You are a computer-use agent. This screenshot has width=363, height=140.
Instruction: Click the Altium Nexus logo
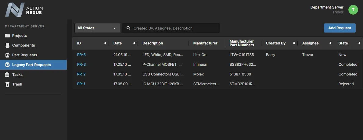click(24, 10)
